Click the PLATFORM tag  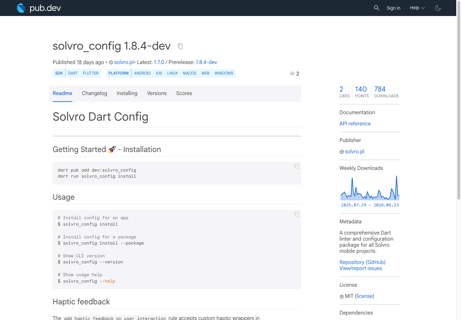point(118,73)
